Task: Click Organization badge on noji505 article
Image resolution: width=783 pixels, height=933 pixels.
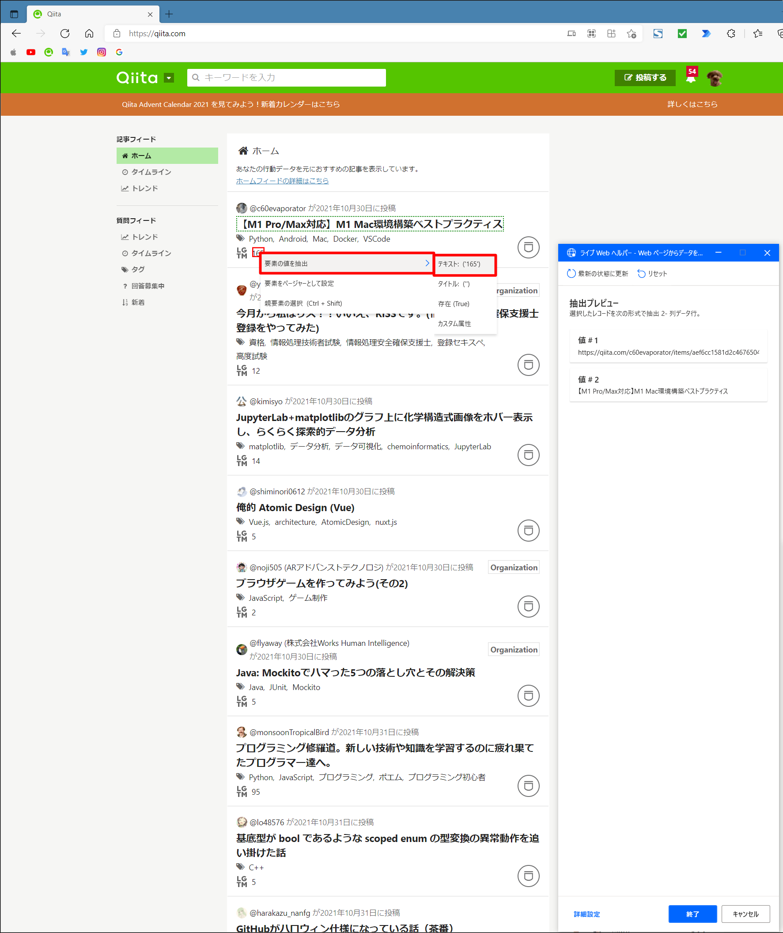Action: [514, 567]
